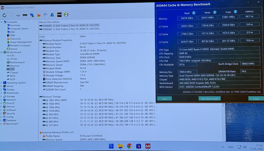The width and height of the screenshot is (264, 151).
Task: Click the L3 Cache Write 907.82 GB/s value
Action: coord(208,41)
